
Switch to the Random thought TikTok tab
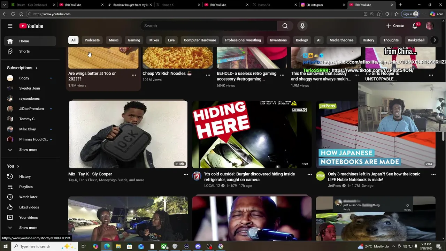129,5
